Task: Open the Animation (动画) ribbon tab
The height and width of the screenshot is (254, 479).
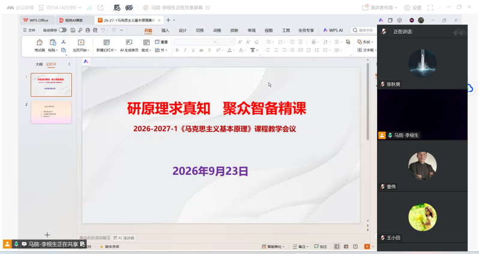Action: point(217,30)
